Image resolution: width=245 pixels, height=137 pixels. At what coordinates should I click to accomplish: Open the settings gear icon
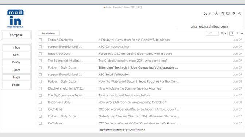[x=234, y=13]
